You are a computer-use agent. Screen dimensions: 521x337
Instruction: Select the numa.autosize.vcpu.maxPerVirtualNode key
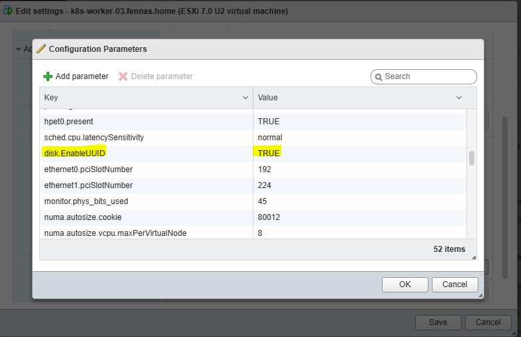115,233
